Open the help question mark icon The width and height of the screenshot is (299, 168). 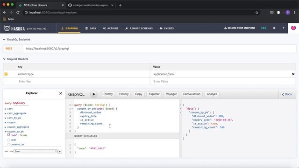coord(284,28)
